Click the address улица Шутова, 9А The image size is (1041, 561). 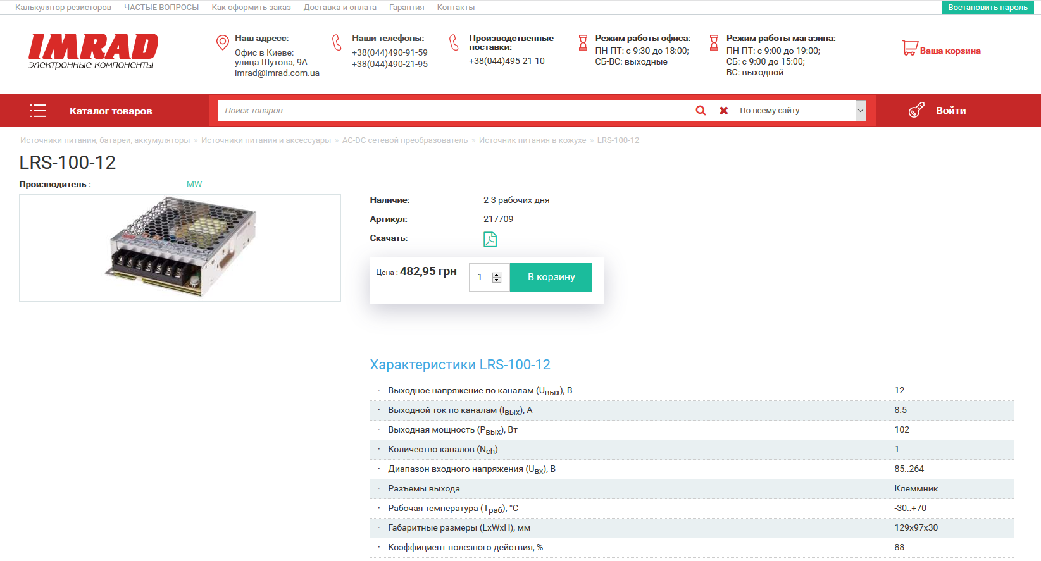click(x=271, y=62)
